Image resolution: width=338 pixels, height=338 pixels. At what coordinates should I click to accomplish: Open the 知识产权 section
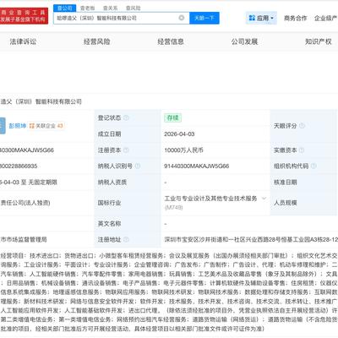pos(319,41)
